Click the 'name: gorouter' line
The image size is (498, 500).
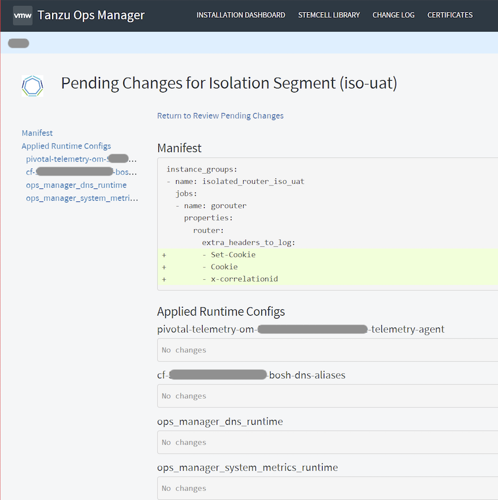coord(211,206)
